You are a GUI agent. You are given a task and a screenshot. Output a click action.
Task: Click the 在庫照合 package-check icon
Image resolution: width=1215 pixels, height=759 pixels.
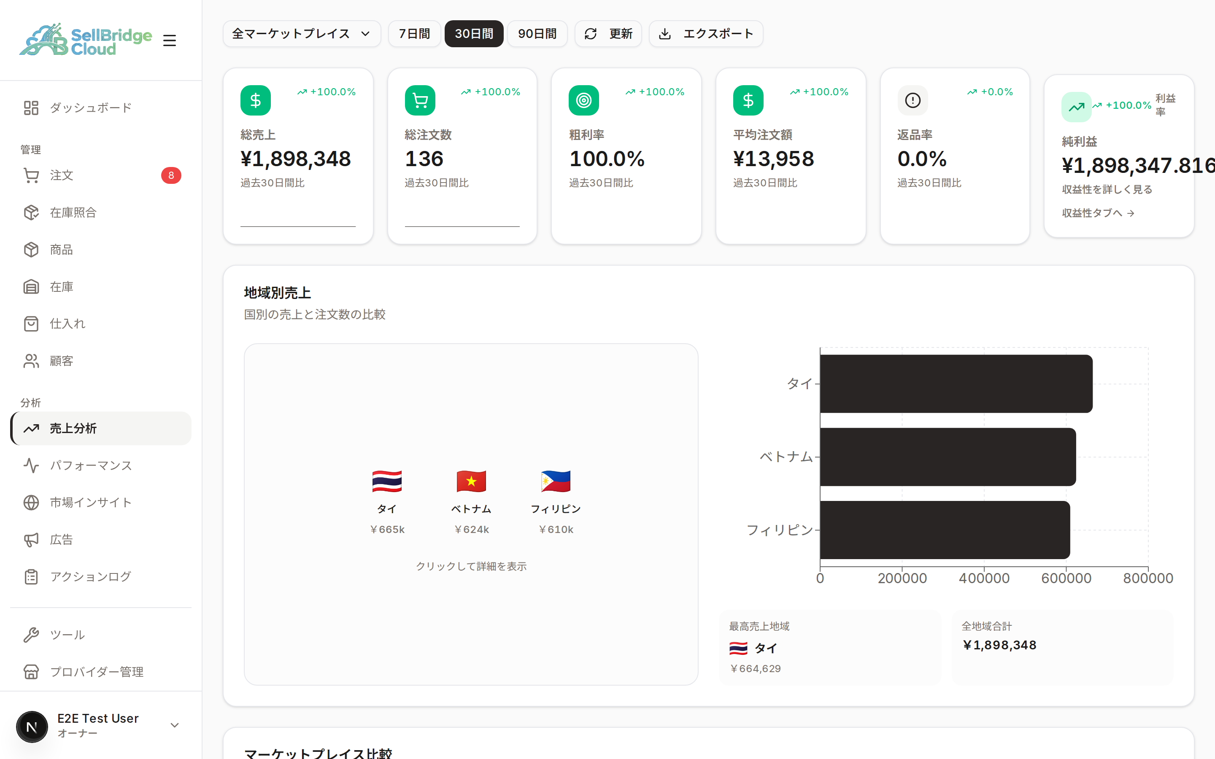pos(31,213)
